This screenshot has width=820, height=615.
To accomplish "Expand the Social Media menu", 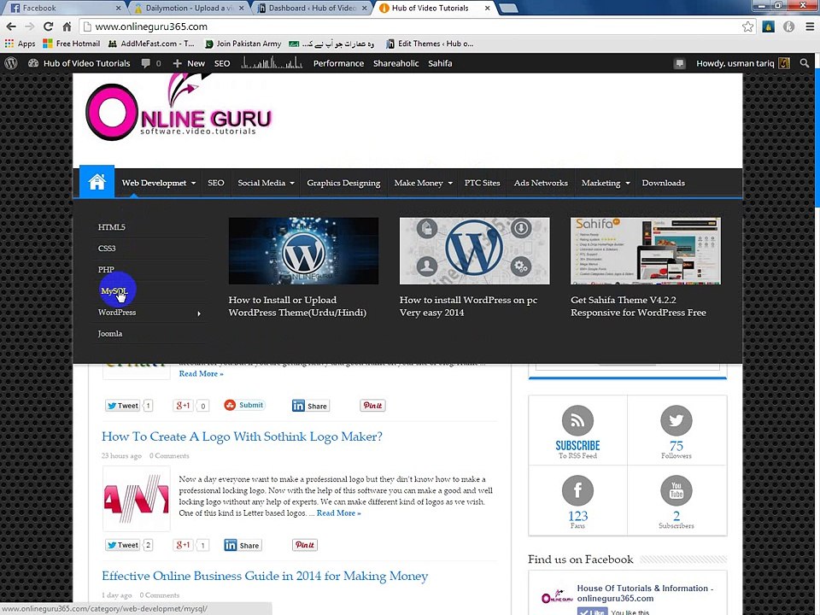I will [266, 183].
